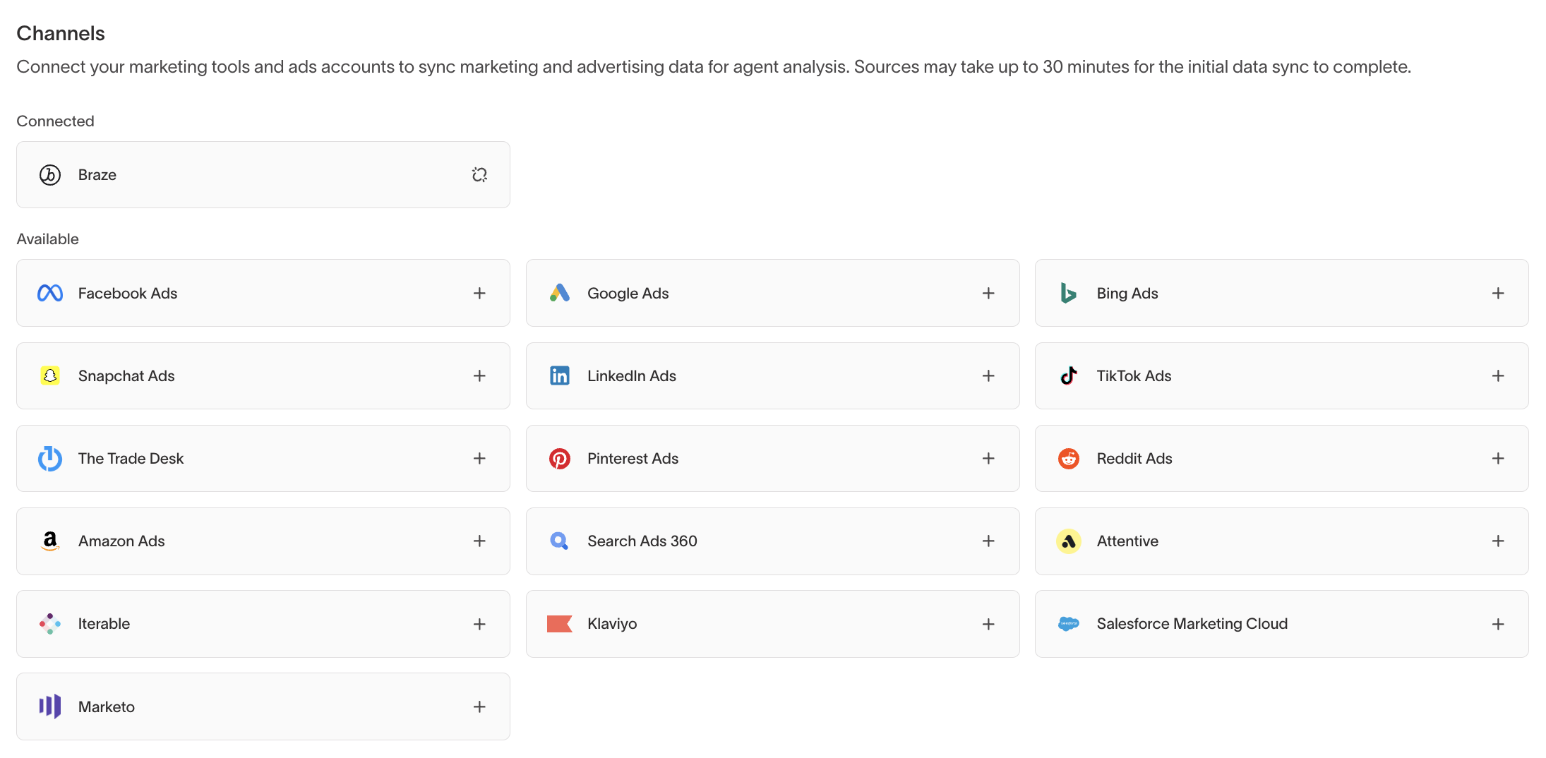1546x758 pixels.
Task: Select the Attentive label
Action: click(x=1127, y=541)
